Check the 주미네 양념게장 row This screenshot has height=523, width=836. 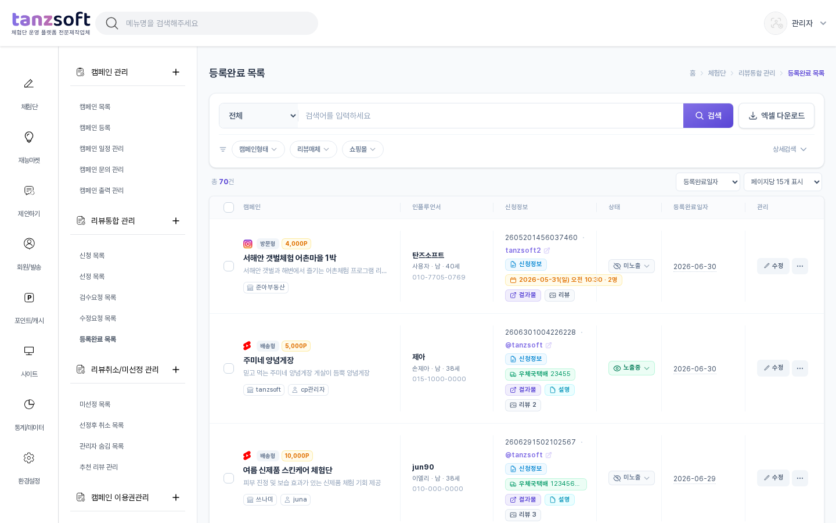(229, 368)
